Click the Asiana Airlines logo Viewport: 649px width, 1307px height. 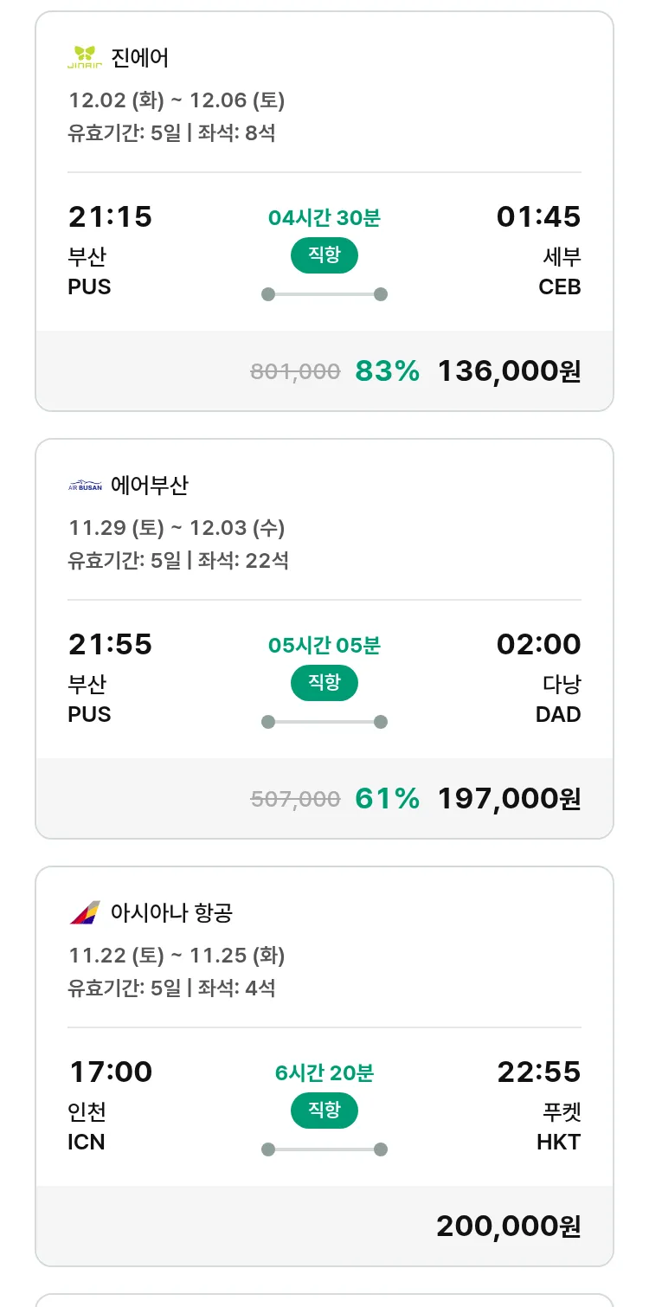pyautogui.click(x=85, y=912)
